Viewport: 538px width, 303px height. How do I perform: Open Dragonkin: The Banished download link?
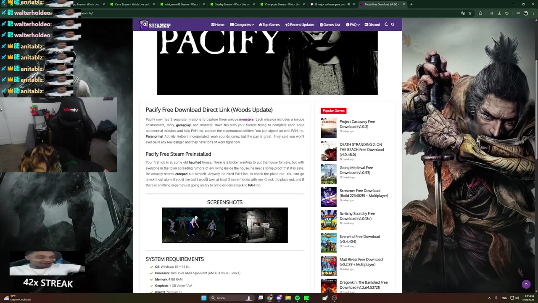pyautogui.click(x=364, y=285)
